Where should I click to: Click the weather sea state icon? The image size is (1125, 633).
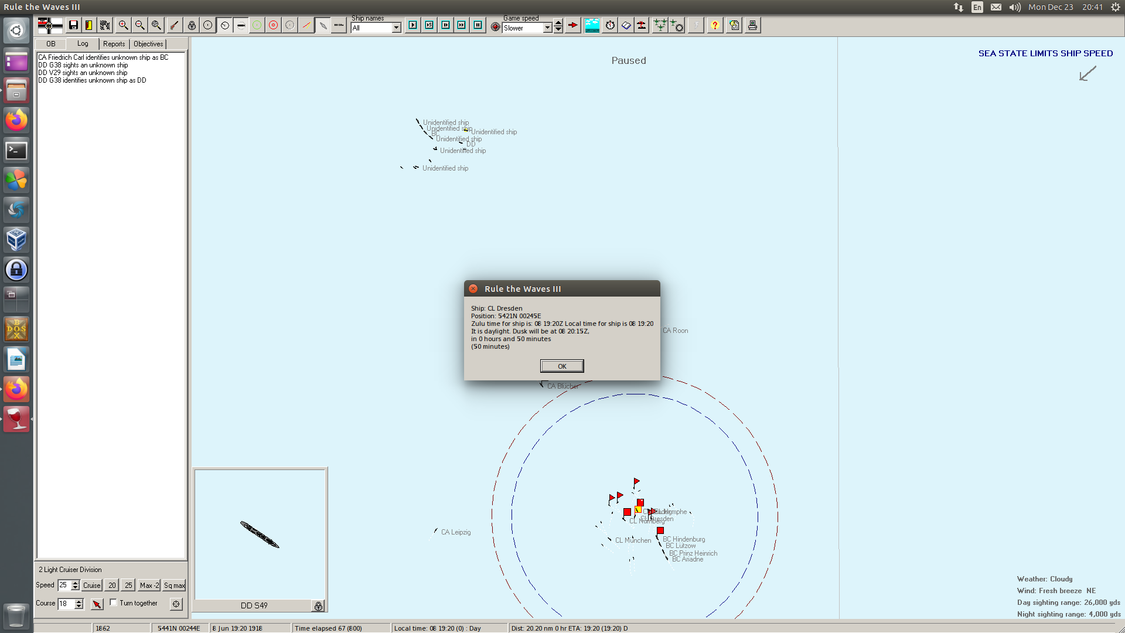[592, 25]
